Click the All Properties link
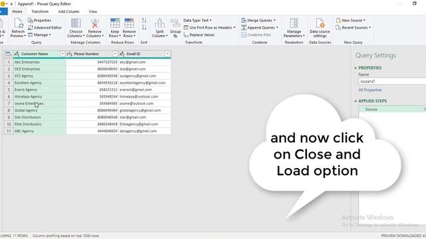This screenshot has height=239, width=426. point(370,90)
